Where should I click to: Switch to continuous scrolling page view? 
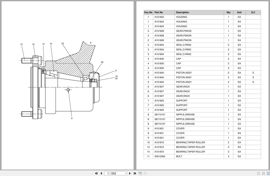point(264,173)
